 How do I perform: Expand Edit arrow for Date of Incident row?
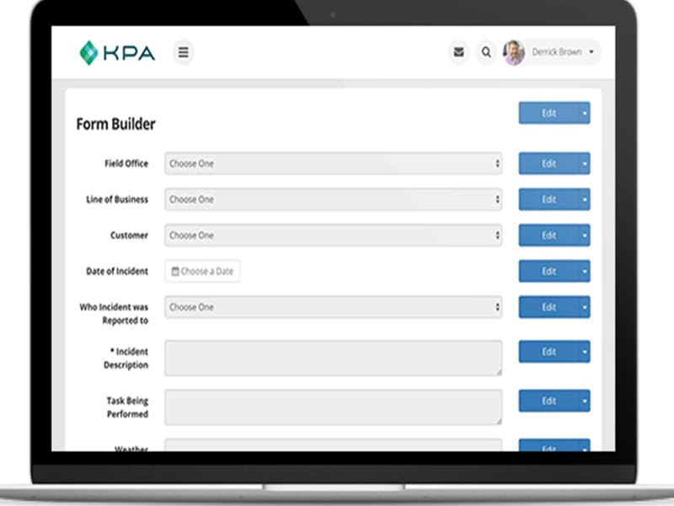(x=585, y=271)
